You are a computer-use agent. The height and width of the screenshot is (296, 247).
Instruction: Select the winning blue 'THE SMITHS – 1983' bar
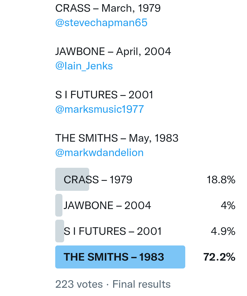click(x=120, y=257)
